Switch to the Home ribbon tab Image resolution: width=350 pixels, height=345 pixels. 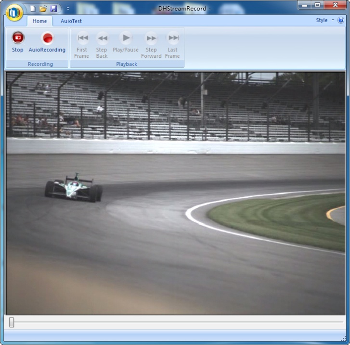pyautogui.click(x=39, y=21)
